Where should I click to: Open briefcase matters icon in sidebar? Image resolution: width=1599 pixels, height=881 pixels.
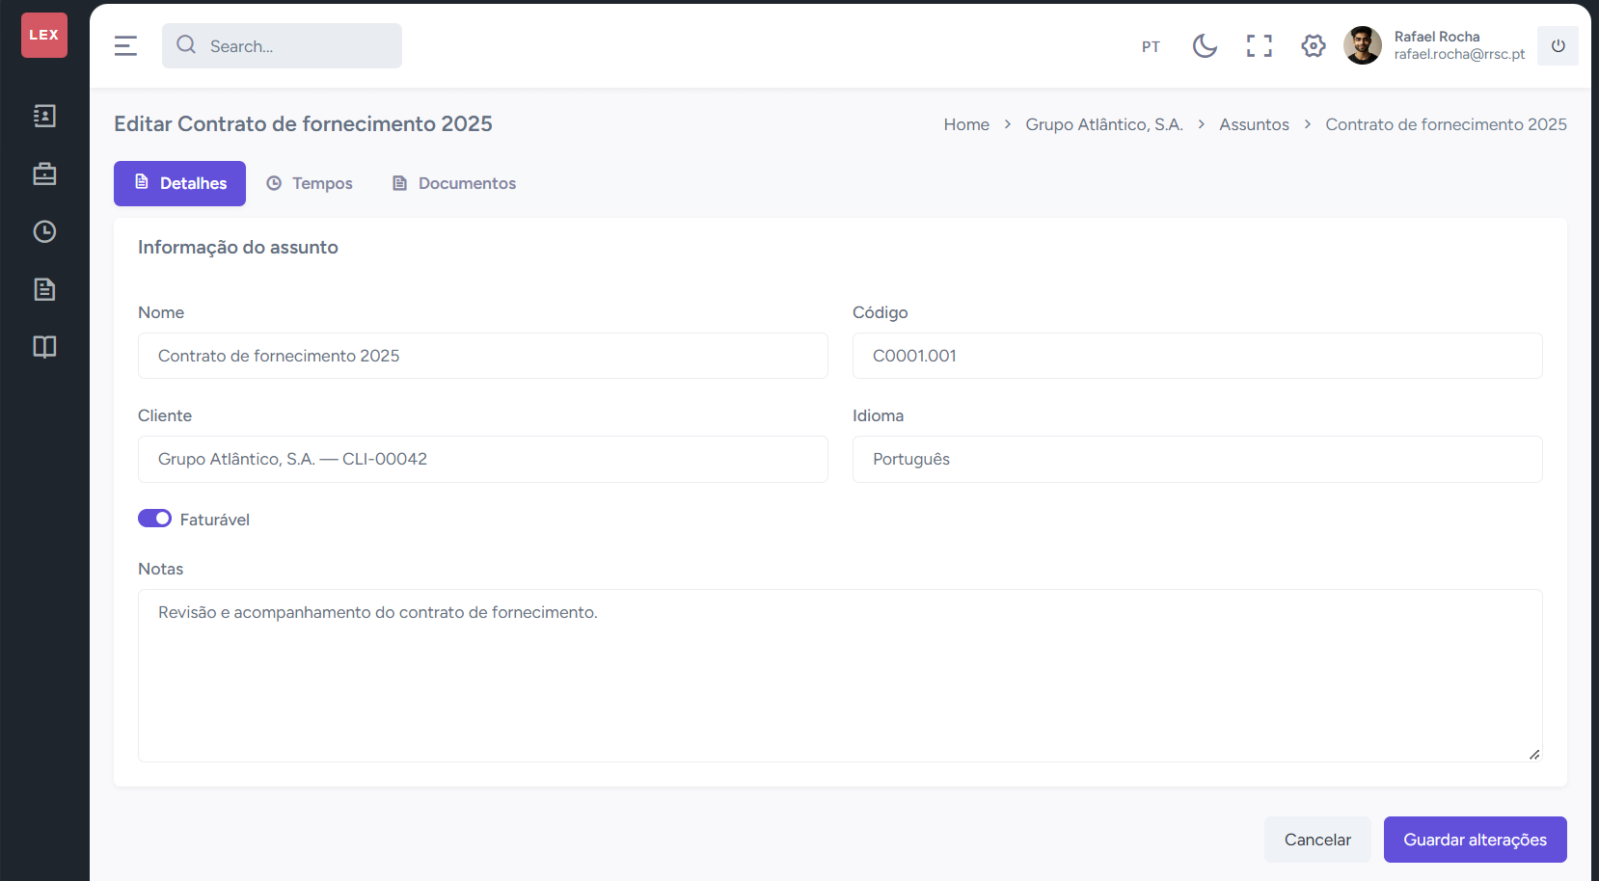click(x=44, y=174)
